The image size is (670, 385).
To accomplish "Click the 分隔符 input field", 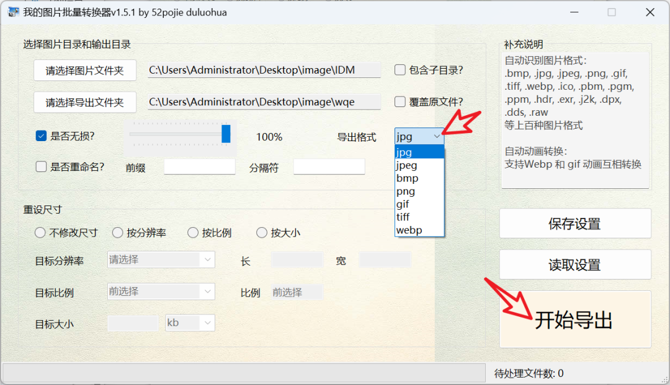I will [329, 167].
